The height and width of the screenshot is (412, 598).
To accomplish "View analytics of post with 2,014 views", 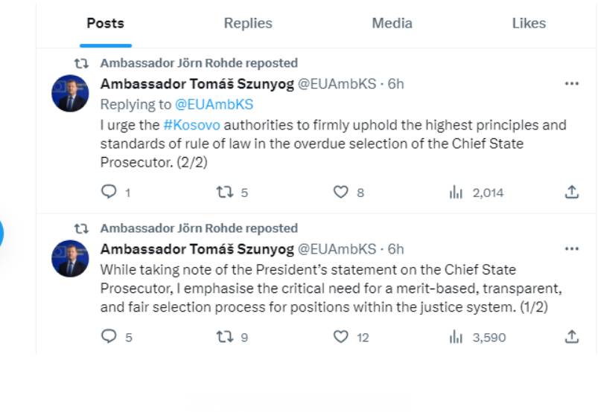I will click(x=456, y=193).
